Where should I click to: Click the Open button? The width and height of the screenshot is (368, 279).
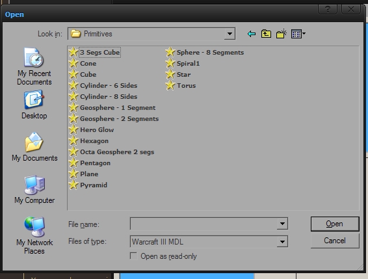point(335,224)
